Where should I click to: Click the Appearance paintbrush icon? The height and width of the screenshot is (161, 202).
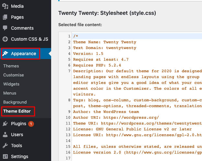pos(5,54)
